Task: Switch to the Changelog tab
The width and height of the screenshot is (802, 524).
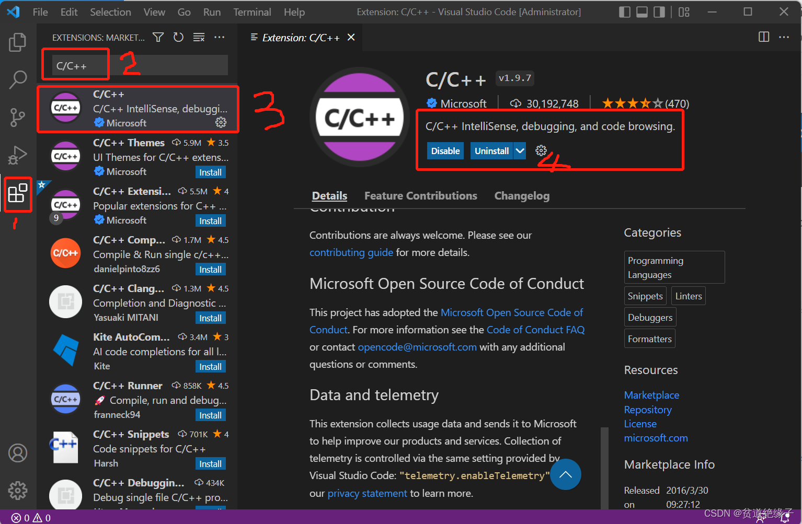Action: 522,196
